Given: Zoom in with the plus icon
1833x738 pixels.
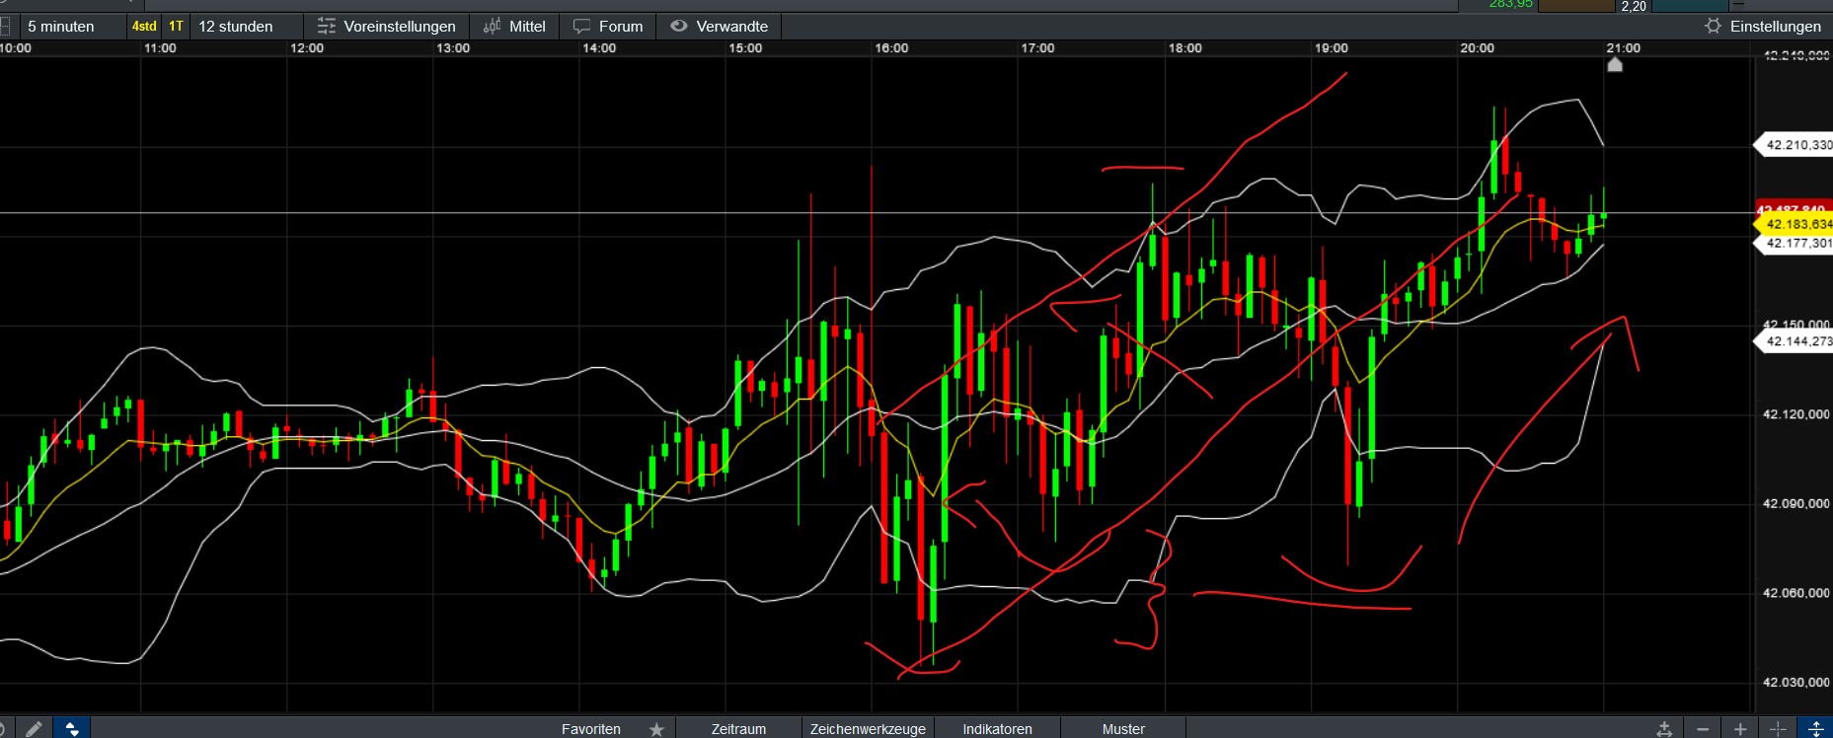Looking at the screenshot, I should (x=1740, y=729).
